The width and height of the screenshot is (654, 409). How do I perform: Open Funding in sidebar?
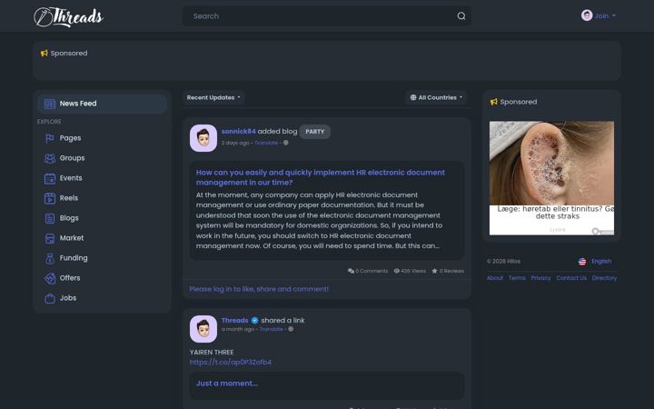102,258
